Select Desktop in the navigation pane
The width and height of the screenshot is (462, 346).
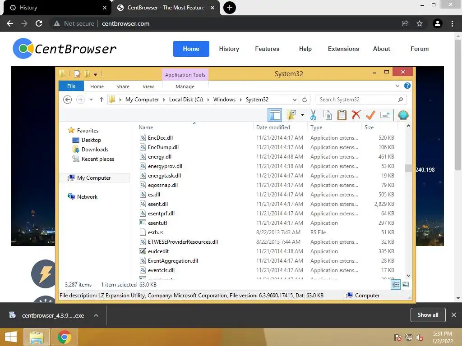pyautogui.click(x=91, y=140)
